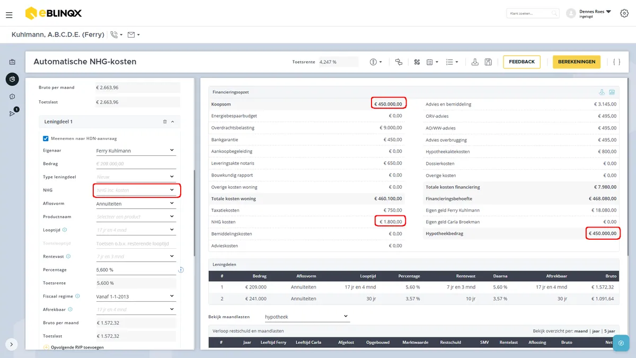Click the save floppy disk icon
This screenshot has height=358, width=636.
pyautogui.click(x=488, y=62)
